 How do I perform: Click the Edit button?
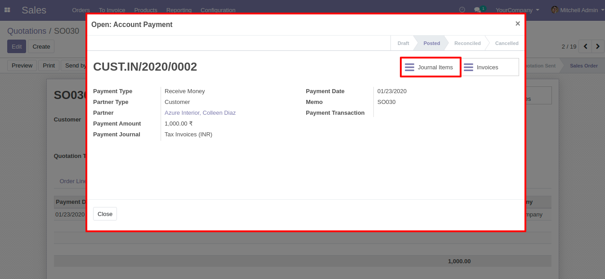[17, 46]
